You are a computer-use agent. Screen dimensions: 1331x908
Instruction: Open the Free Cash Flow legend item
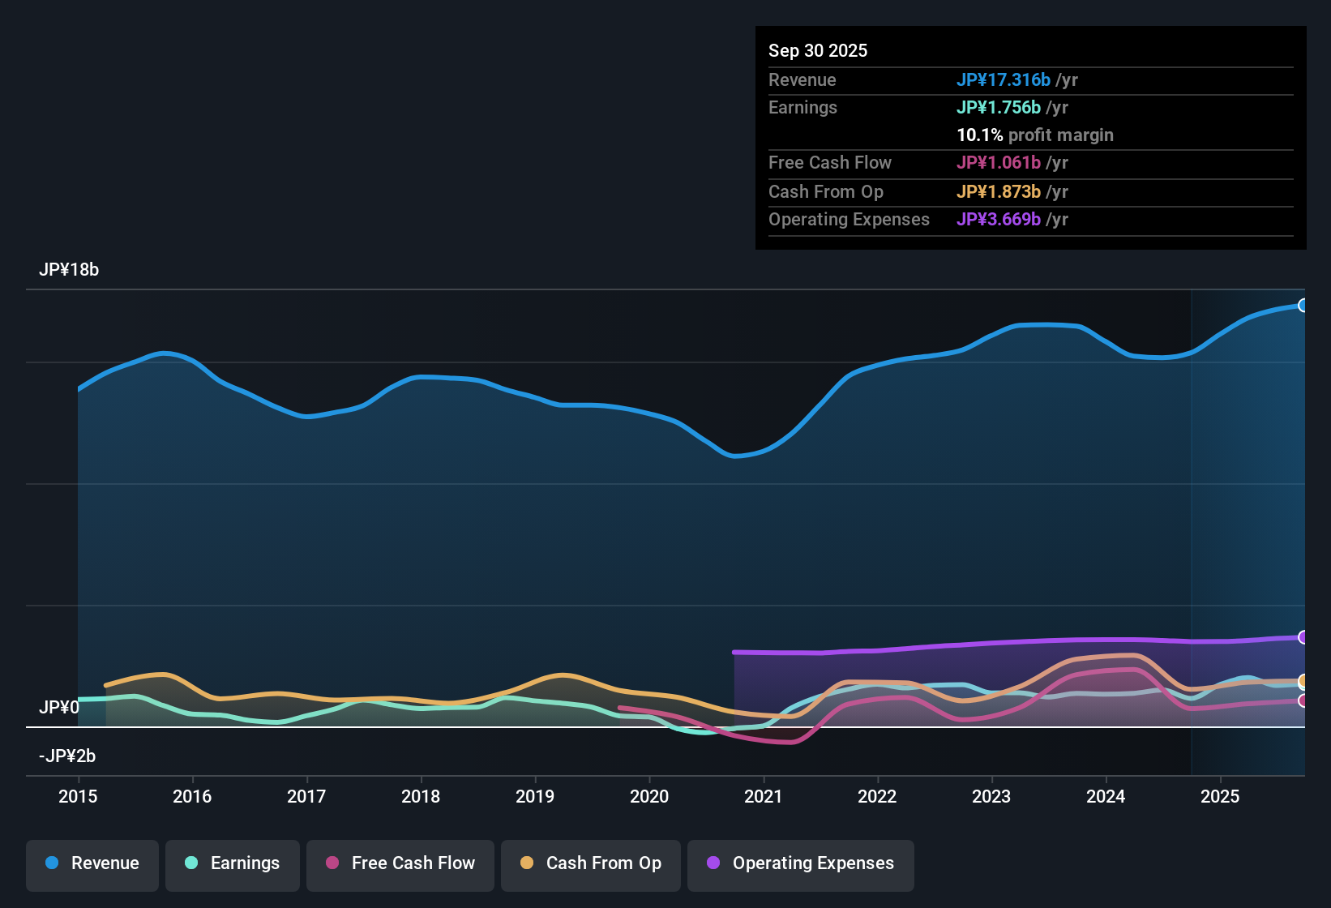pyautogui.click(x=400, y=864)
